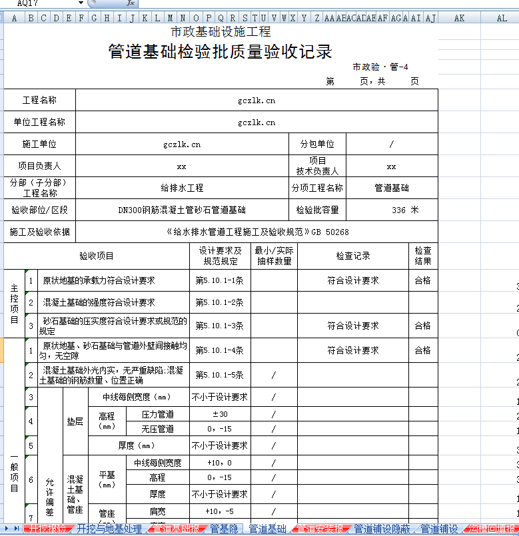Click the 无压管道 cell
519x536 pixels.
(x=157, y=429)
